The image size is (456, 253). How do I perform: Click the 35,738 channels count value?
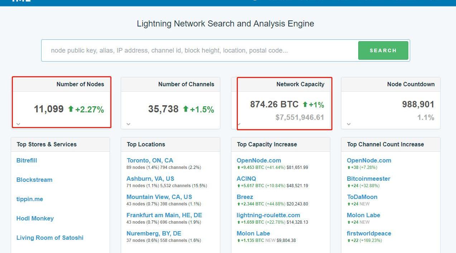tap(163, 109)
